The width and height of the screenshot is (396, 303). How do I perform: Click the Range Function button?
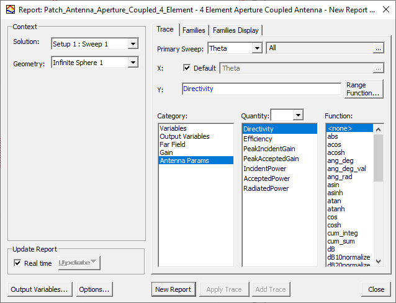coord(364,89)
